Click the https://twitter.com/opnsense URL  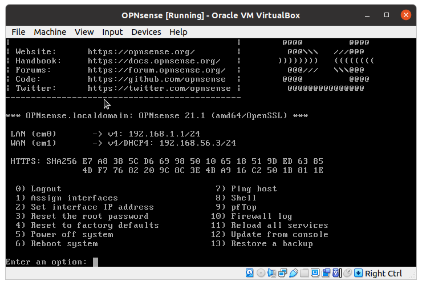point(159,88)
